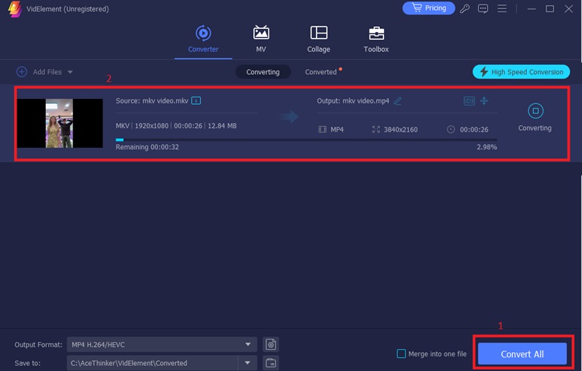This screenshot has height=371, width=582.
Task: Open the Collage tab
Action: click(319, 39)
